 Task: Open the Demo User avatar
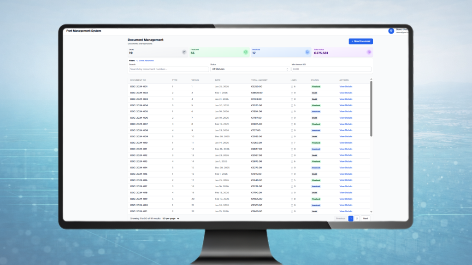[x=391, y=31]
